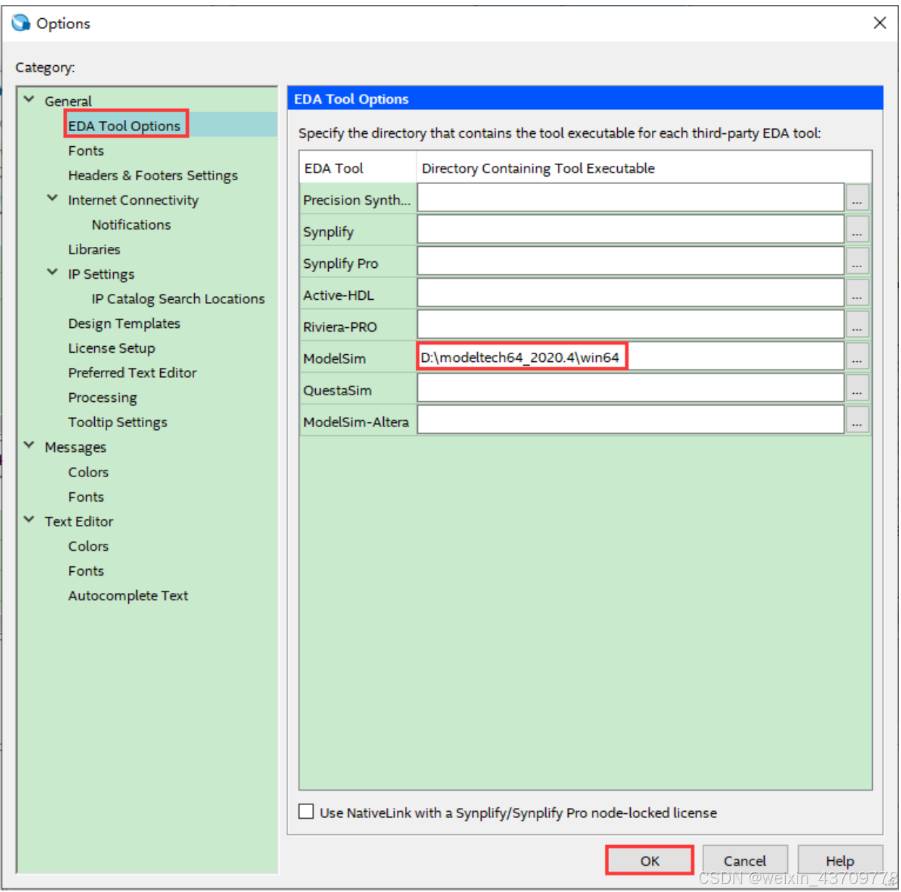
Task: Click the ModelSim-Altera path field
Action: 631,420
